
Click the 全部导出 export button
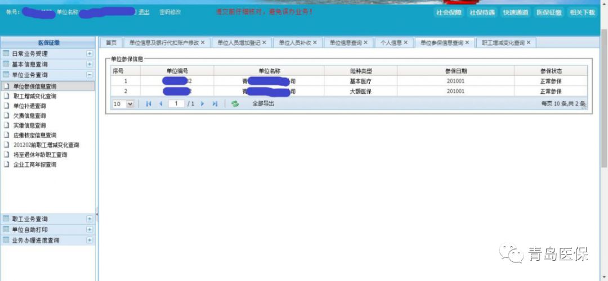click(x=263, y=104)
